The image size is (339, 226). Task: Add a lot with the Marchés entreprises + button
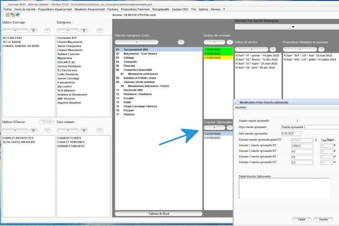point(137,42)
